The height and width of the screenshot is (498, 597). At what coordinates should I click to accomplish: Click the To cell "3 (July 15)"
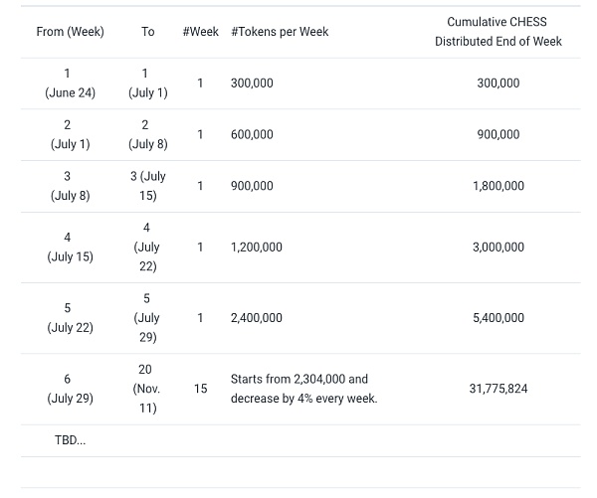pyautogui.click(x=147, y=186)
